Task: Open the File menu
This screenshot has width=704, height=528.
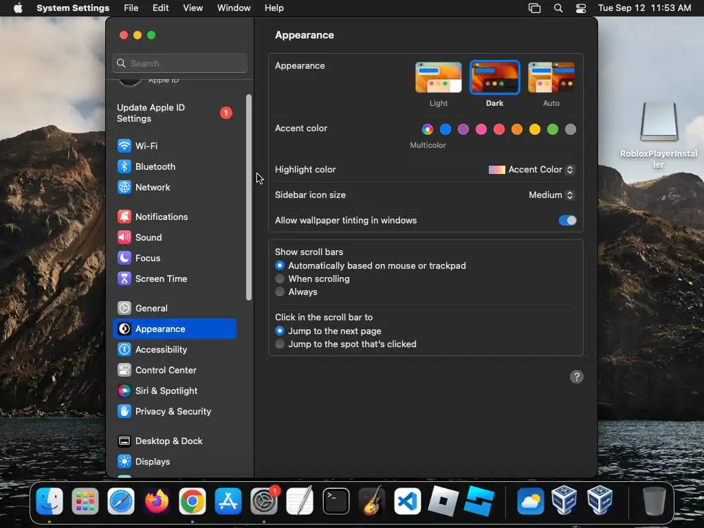Action: coord(131,8)
